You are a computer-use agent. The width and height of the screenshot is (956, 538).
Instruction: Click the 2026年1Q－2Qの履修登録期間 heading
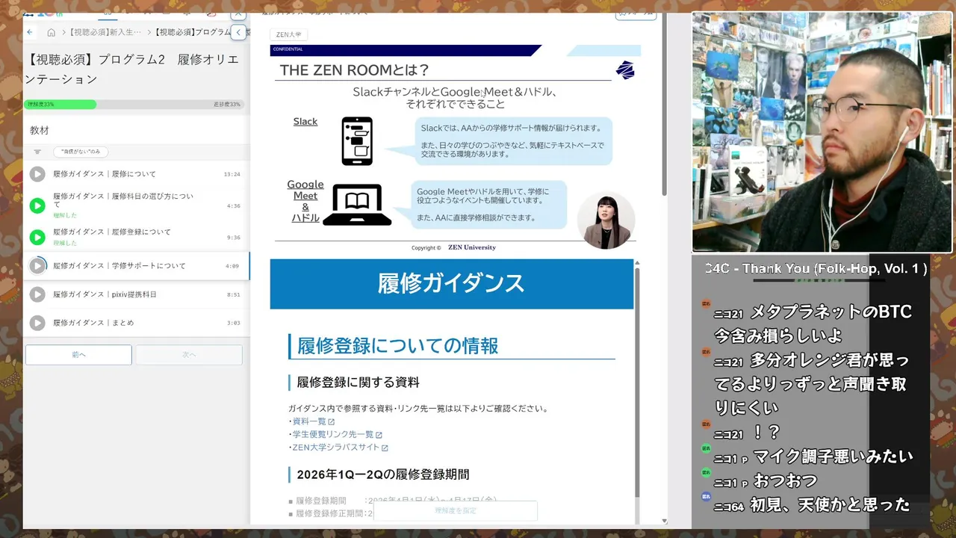[x=383, y=474]
